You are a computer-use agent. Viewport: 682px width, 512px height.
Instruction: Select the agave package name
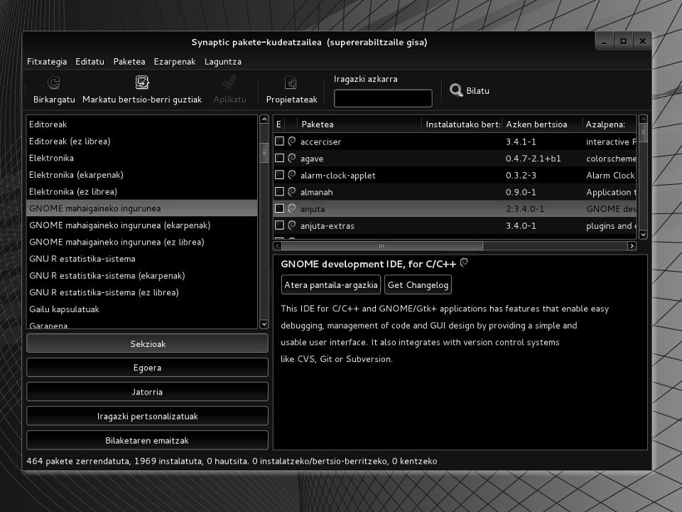[x=312, y=159]
